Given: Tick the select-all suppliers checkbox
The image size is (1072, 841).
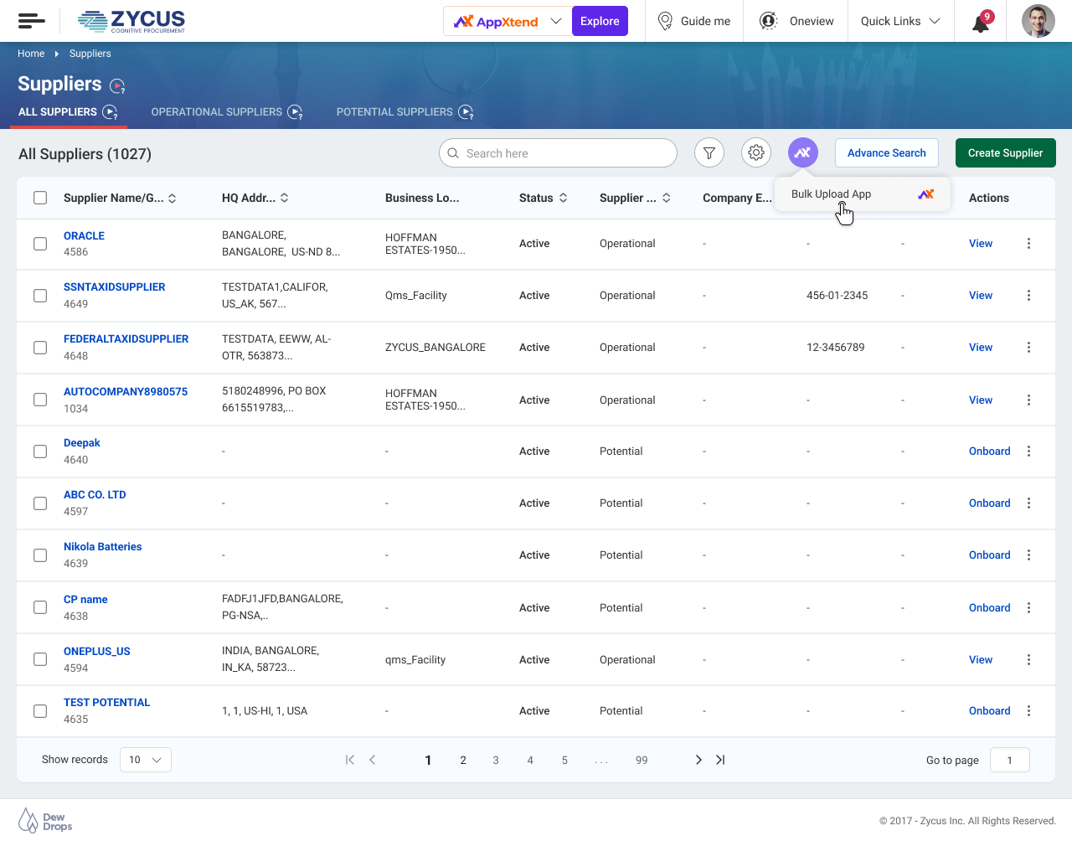Looking at the screenshot, I should coord(40,198).
